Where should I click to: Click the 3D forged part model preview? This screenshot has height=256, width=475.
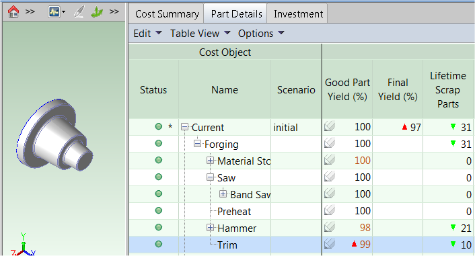pyautogui.click(x=54, y=135)
